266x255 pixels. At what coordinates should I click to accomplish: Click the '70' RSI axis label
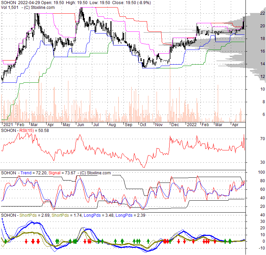(263, 139)
